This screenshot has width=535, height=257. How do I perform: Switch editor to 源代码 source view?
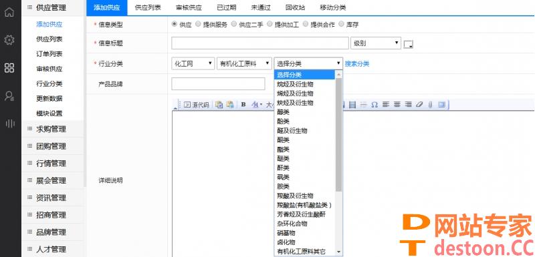pyautogui.click(x=196, y=105)
